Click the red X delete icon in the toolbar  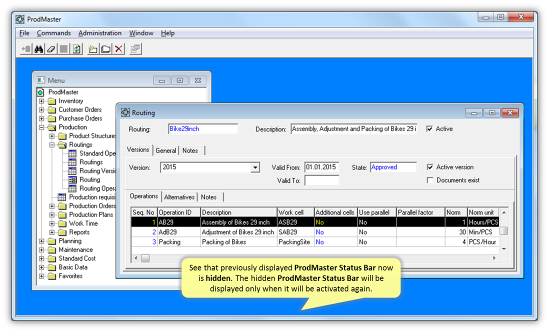[x=118, y=49]
